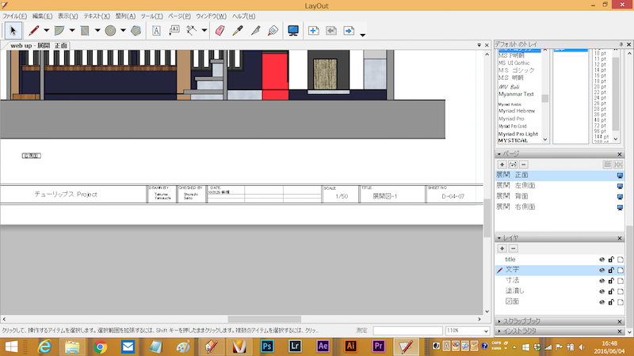Toggle visibility of the 図面 layer

coord(602,301)
